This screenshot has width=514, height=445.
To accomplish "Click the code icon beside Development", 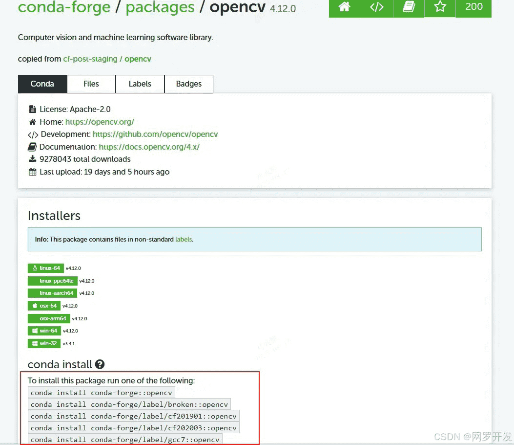I will 33,134.
